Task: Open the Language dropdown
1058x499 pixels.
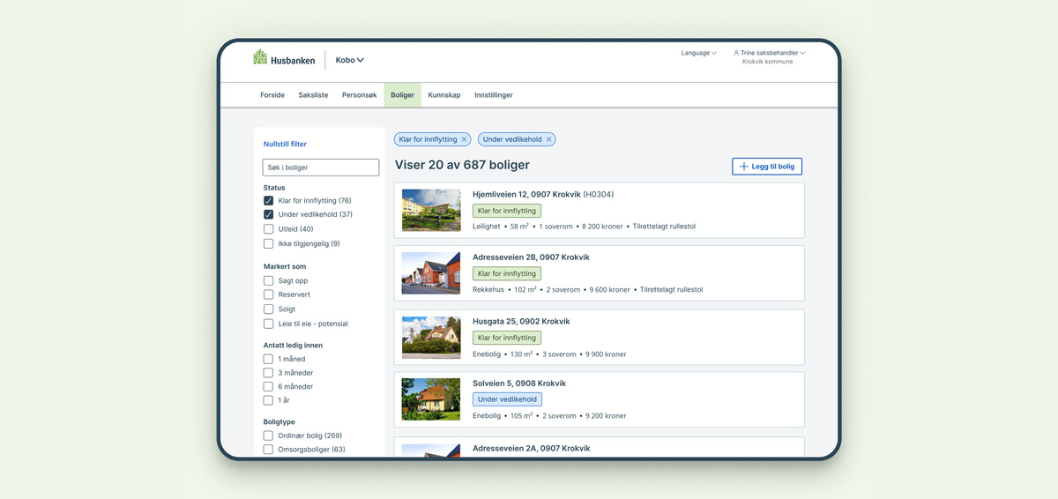Action: pos(698,53)
